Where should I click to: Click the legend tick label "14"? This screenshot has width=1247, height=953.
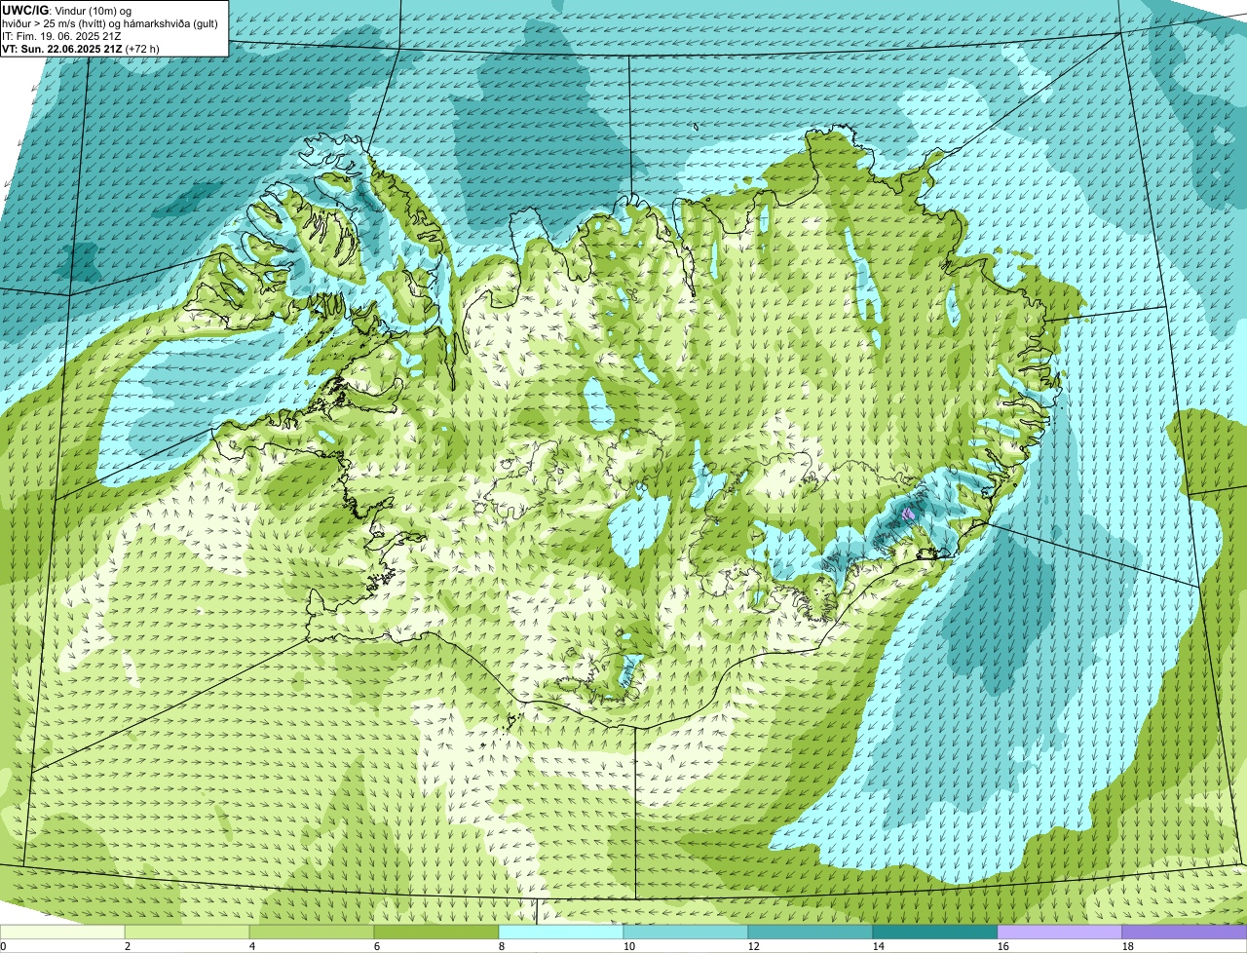pos(879,946)
